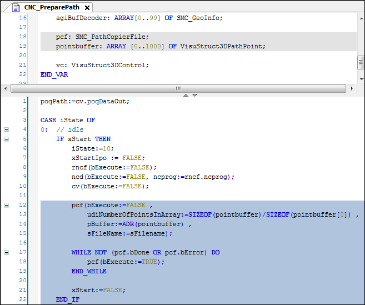365x305 pixels.
Task: Click the horizontal scrollbar left arrow
Action: click(6, 88)
